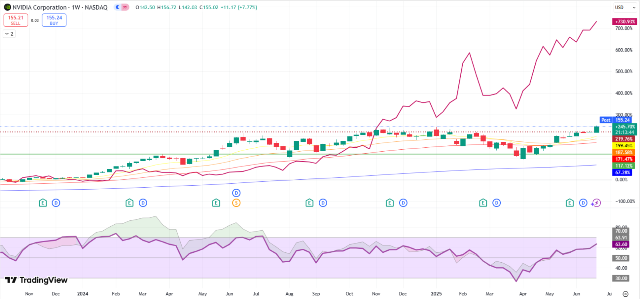640x299 pixels.
Task: Open the earnings marker from May 2025
Action: click(570, 203)
